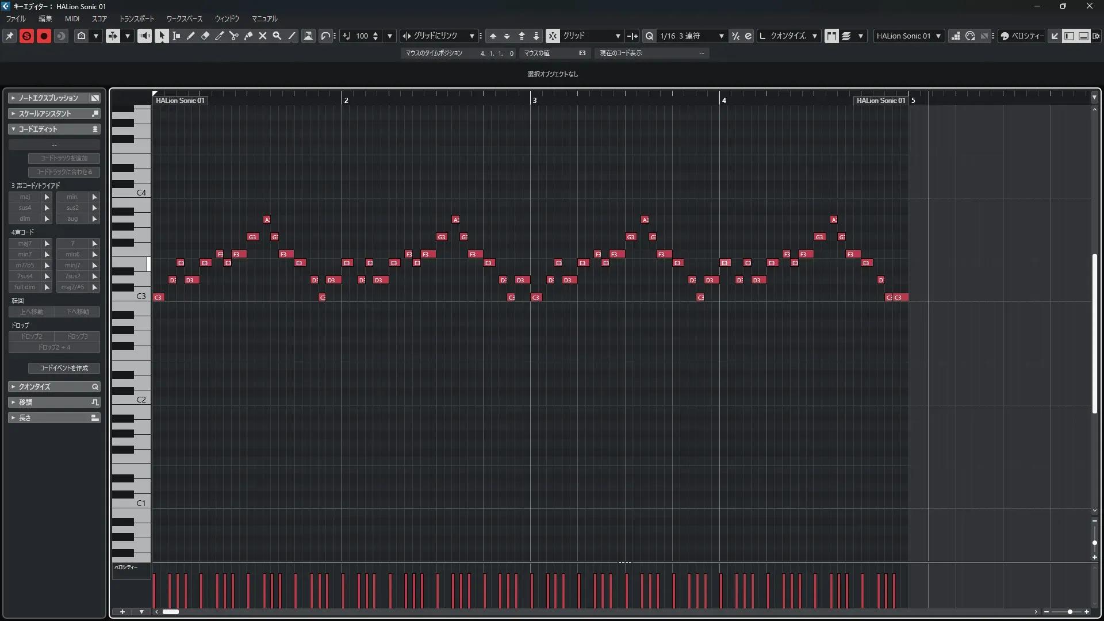The image size is (1104, 621).
Task: Select the Glue tool
Action: (248, 36)
